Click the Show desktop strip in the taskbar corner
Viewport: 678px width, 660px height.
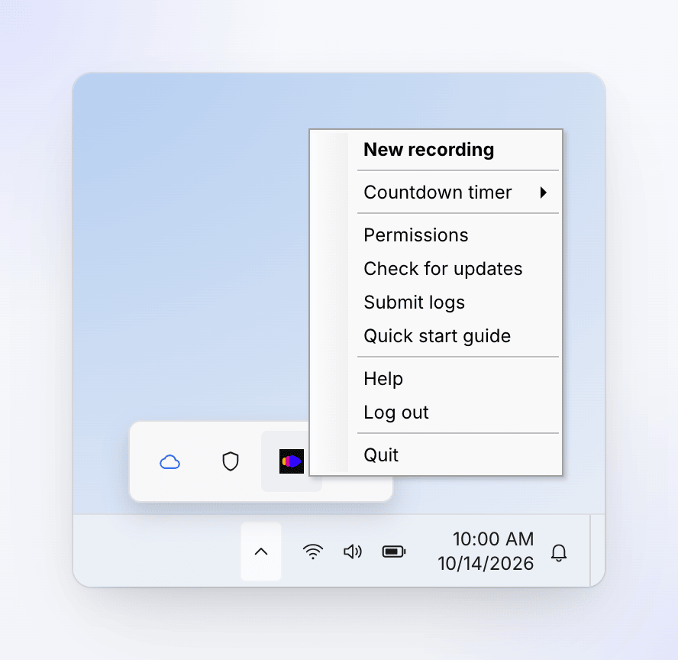click(x=598, y=551)
